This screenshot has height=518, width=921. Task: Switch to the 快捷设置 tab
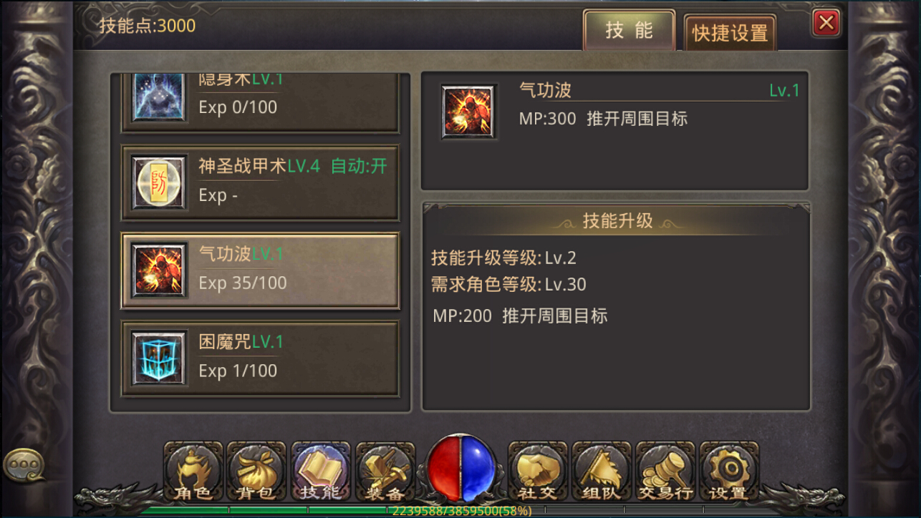tap(730, 33)
